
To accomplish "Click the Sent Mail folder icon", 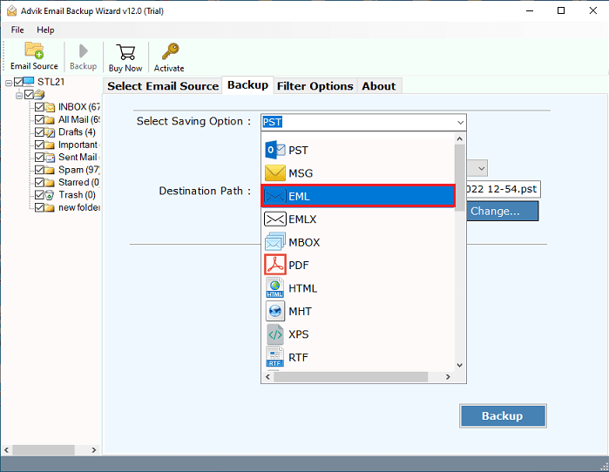I will tap(50, 158).
